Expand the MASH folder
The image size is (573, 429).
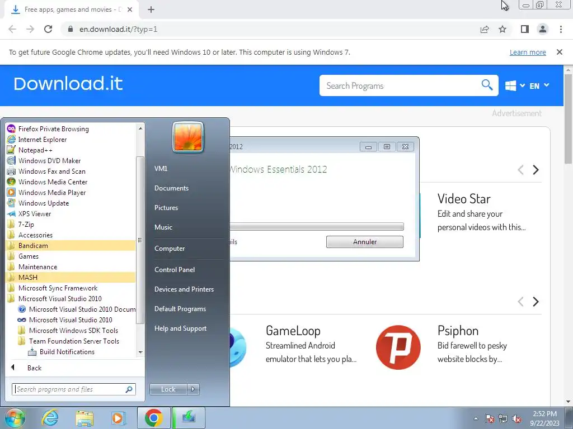[x=71, y=277]
